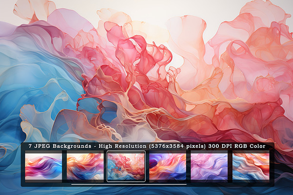The height and width of the screenshot is (195, 293).
Task: Select the purple-blue wave thumbnail, first in strip
Action: point(43,166)
